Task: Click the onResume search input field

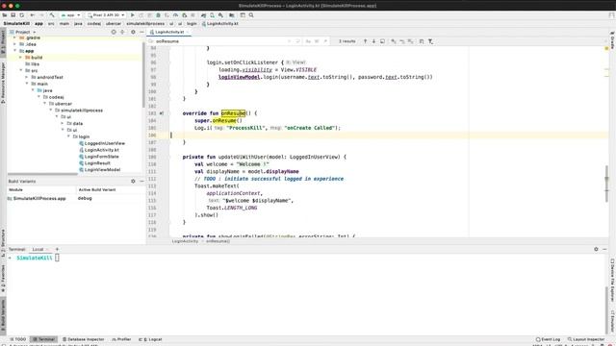Action: click(x=220, y=41)
